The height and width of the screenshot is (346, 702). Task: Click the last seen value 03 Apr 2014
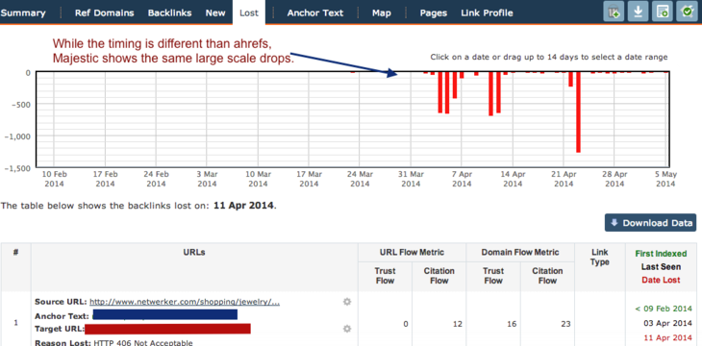(667, 323)
